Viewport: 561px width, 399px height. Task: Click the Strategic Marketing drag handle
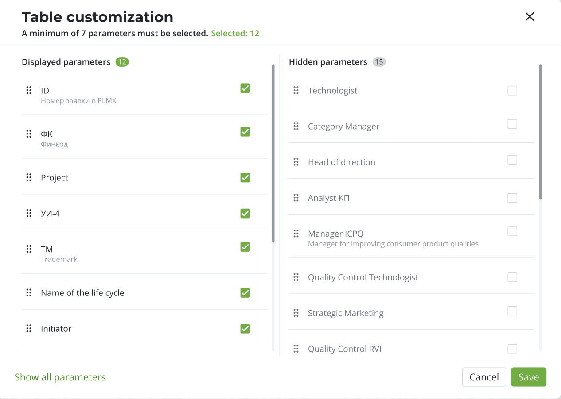(x=296, y=313)
